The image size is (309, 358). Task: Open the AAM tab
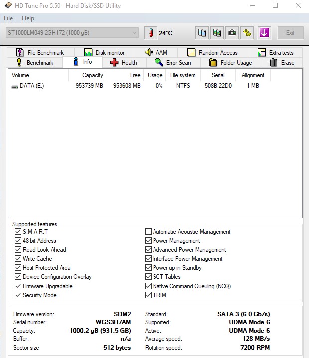156,53
